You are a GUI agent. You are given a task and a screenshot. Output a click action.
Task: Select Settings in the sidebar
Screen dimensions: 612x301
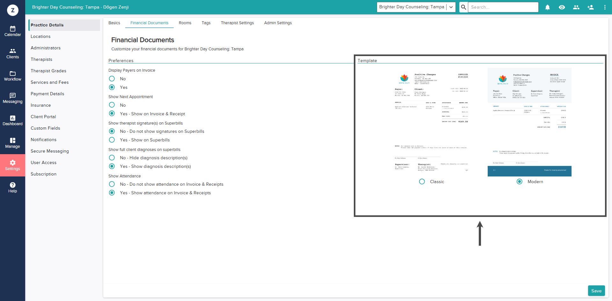click(x=12, y=165)
